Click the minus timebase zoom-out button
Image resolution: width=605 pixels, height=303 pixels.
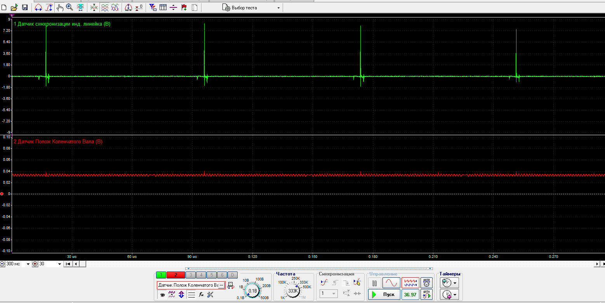click(x=2, y=264)
